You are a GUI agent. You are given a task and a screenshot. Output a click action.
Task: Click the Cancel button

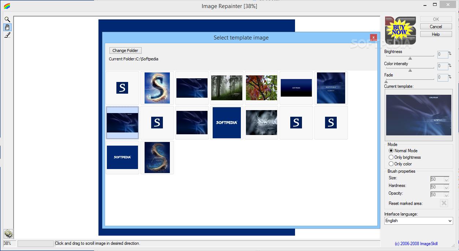click(x=436, y=27)
